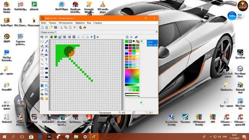The width and height of the screenshot is (249, 140).
Task: Select the straight Line tool
Action: click(42, 59)
